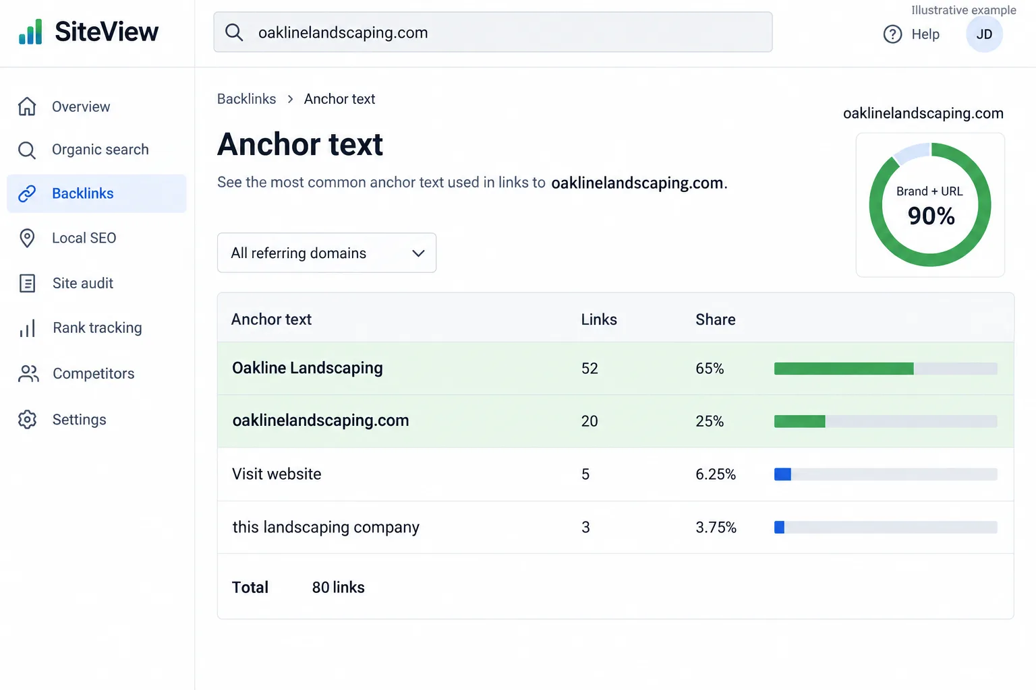
Task: Sort by the Links column header
Action: coord(599,319)
